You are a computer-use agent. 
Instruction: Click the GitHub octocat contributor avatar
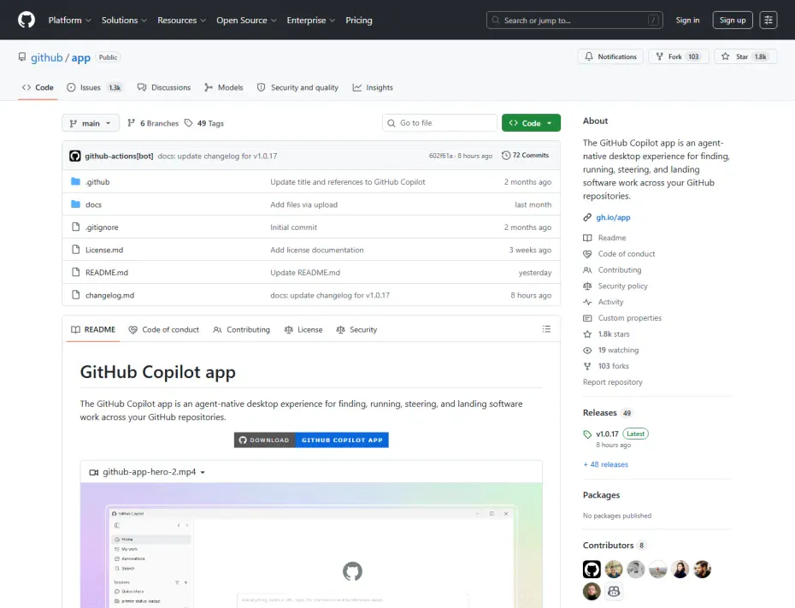coord(592,569)
